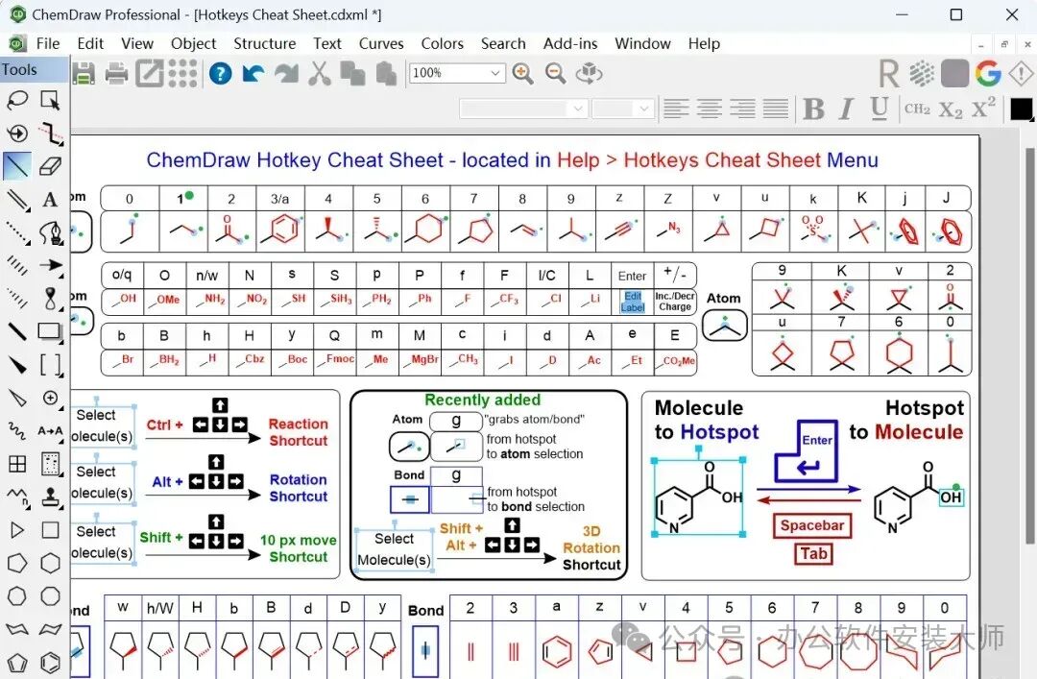This screenshot has width=1037, height=679.
Task: Select the Solid Bond tool
Action: point(17,166)
